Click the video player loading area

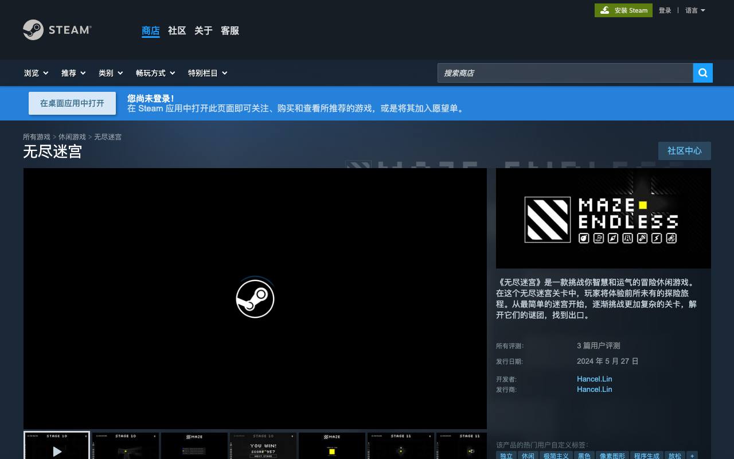pos(255,298)
